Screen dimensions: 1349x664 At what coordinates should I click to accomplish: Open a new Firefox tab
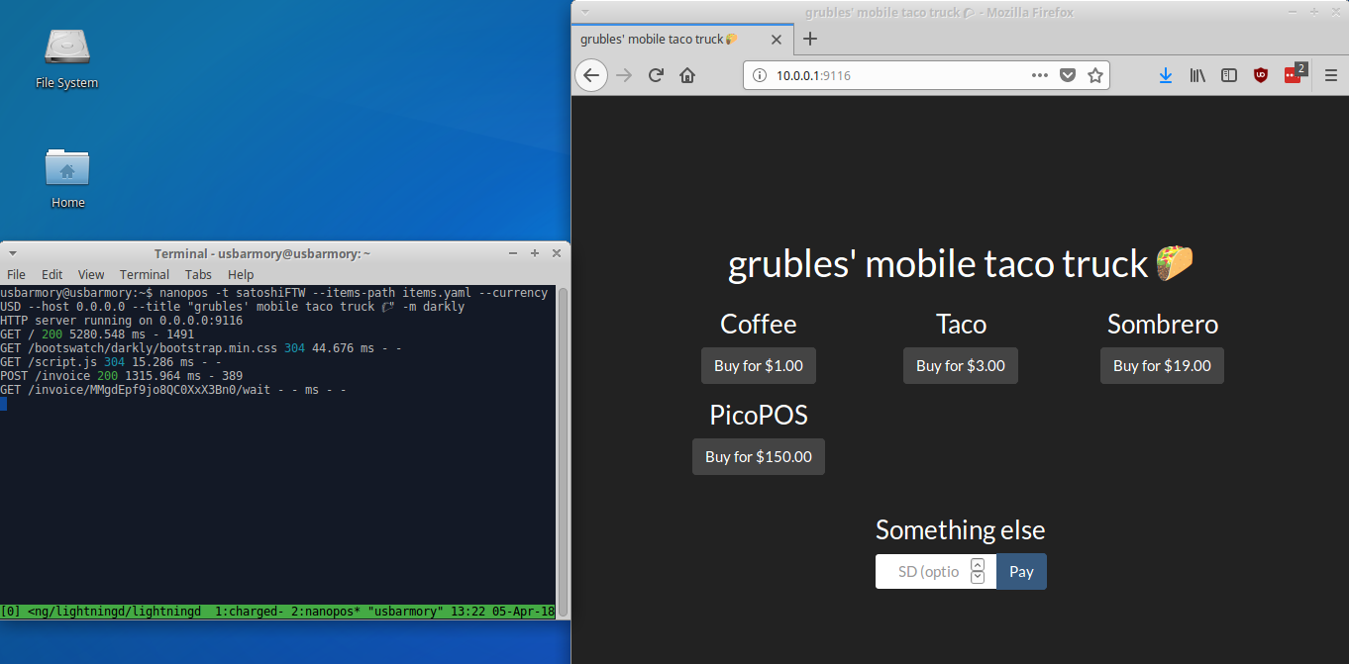coord(810,39)
